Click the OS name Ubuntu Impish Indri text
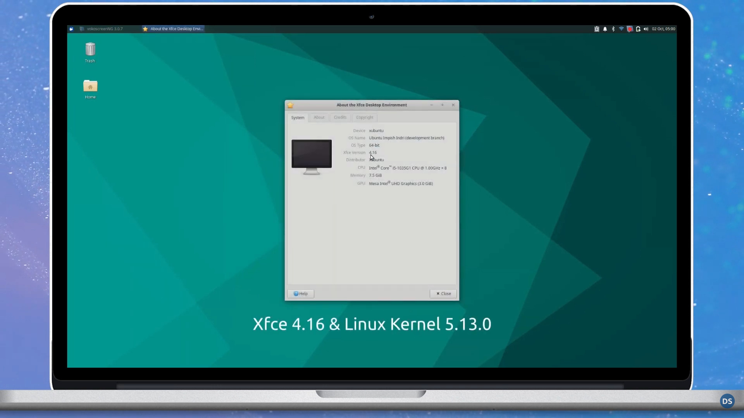The width and height of the screenshot is (744, 418). click(406, 138)
